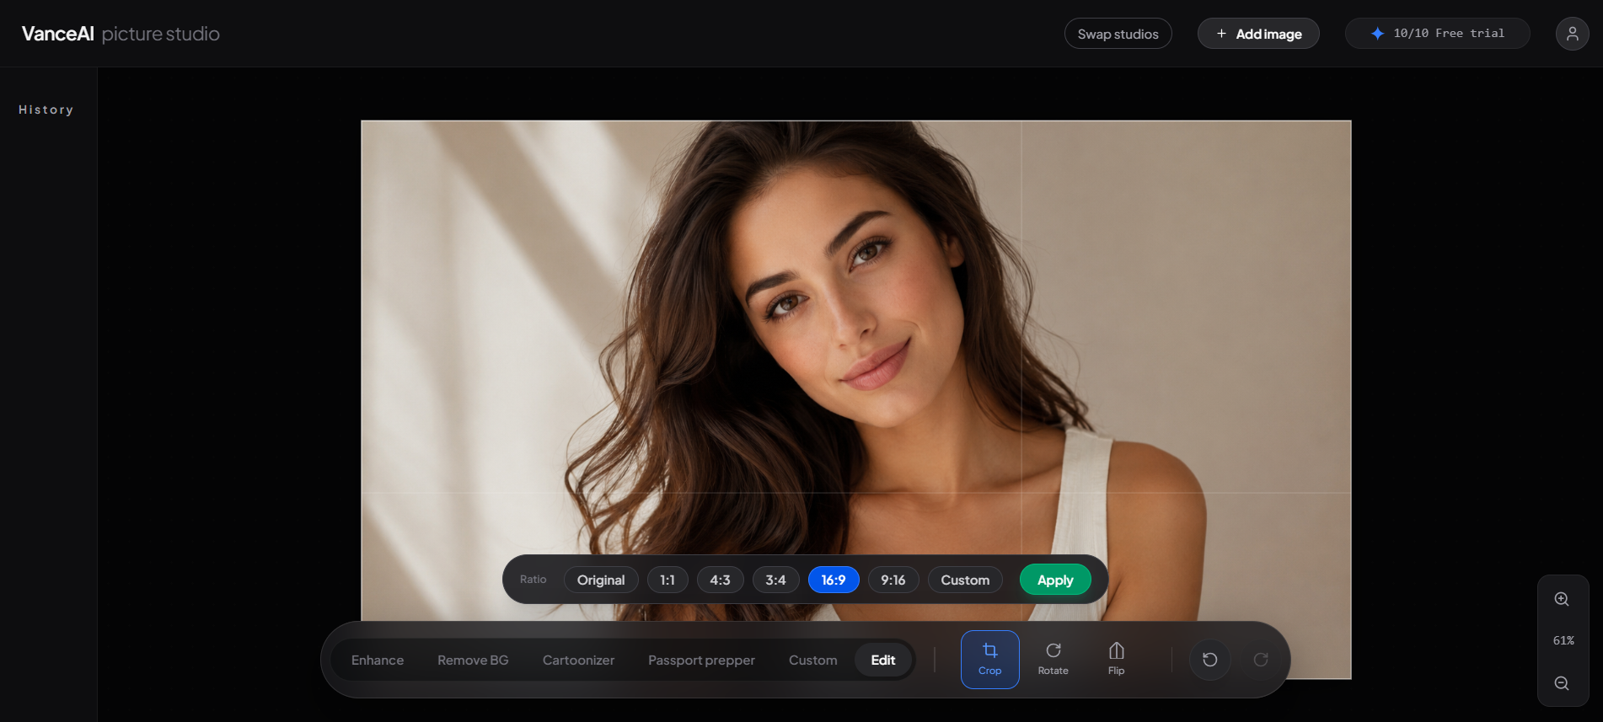Click Swap studios
Image resolution: width=1603 pixels, height=722 pixels.
[x=1118, y=34]
